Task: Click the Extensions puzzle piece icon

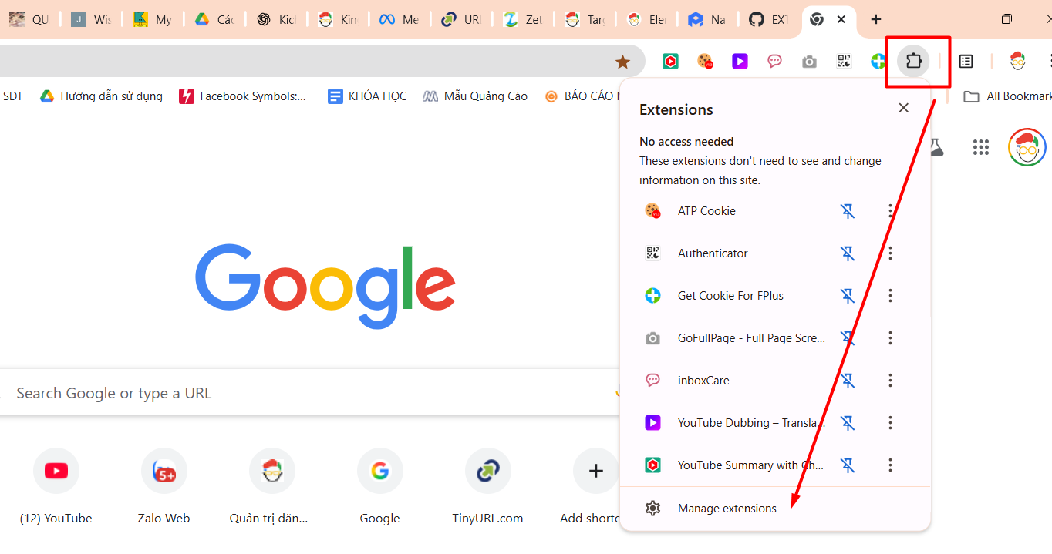Action: pyautogui.click(x=914, y=61)
